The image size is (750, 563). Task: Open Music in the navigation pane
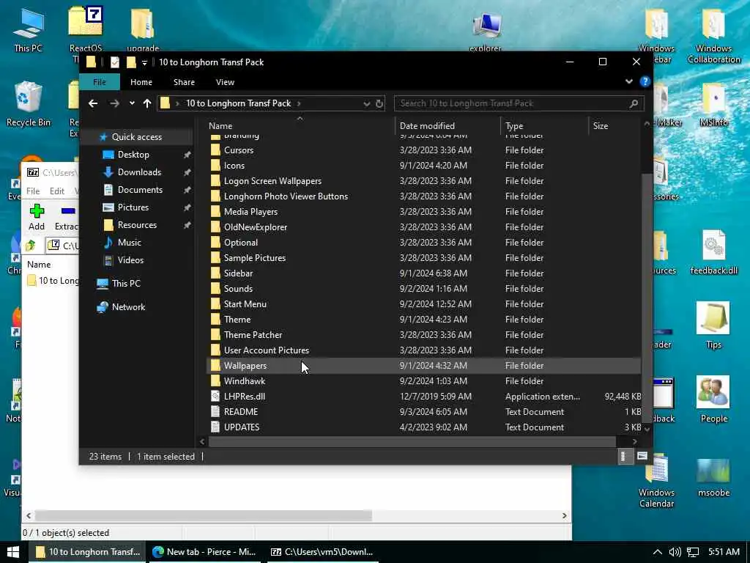(x=129, y=243)
